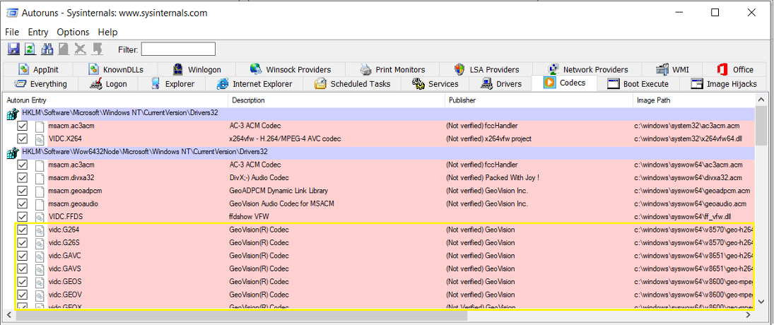Click the Properties toolbar icon
This screenshot has height=325, width=774.
point(64,48)
